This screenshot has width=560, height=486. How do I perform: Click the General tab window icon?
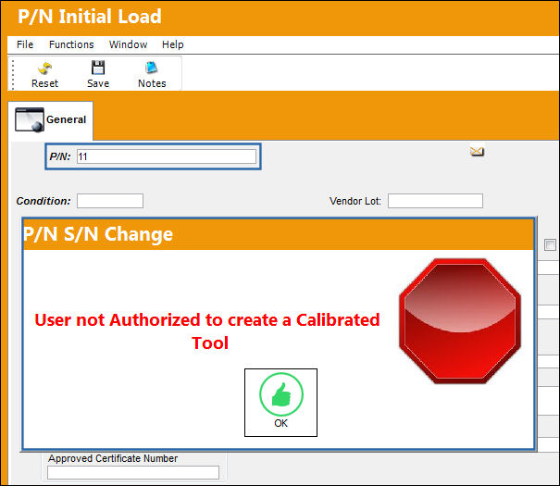(x=30, y=119)
